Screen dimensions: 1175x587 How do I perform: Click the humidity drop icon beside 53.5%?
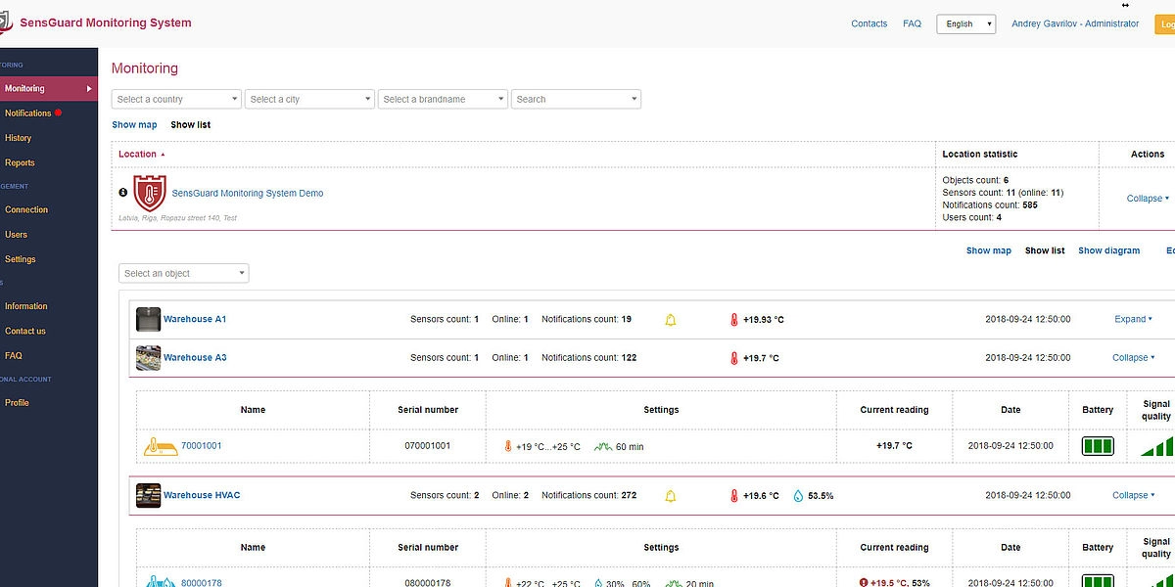pyautogui.click(x=798, y=496)
